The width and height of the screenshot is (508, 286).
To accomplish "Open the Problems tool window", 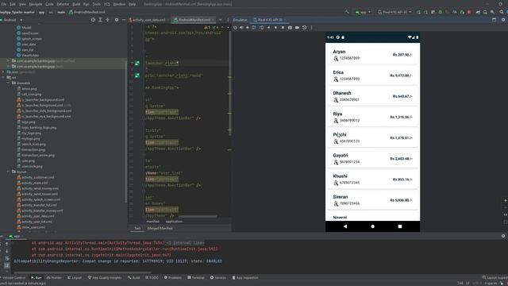I will [x=173, y=277].
